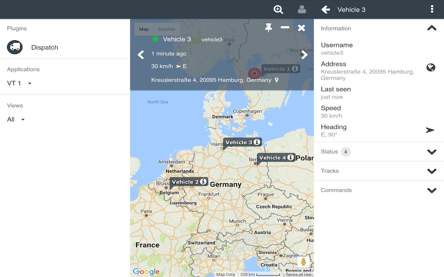Switch the map to Satellite view
This screenshot has width=444, height=277.
[166, 29]
